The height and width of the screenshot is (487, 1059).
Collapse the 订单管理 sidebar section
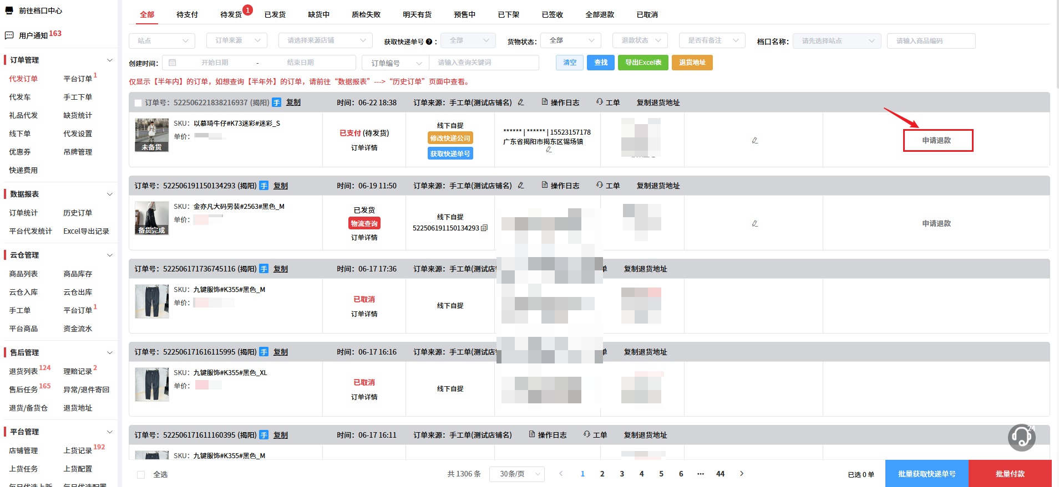[x=110, y=60]
